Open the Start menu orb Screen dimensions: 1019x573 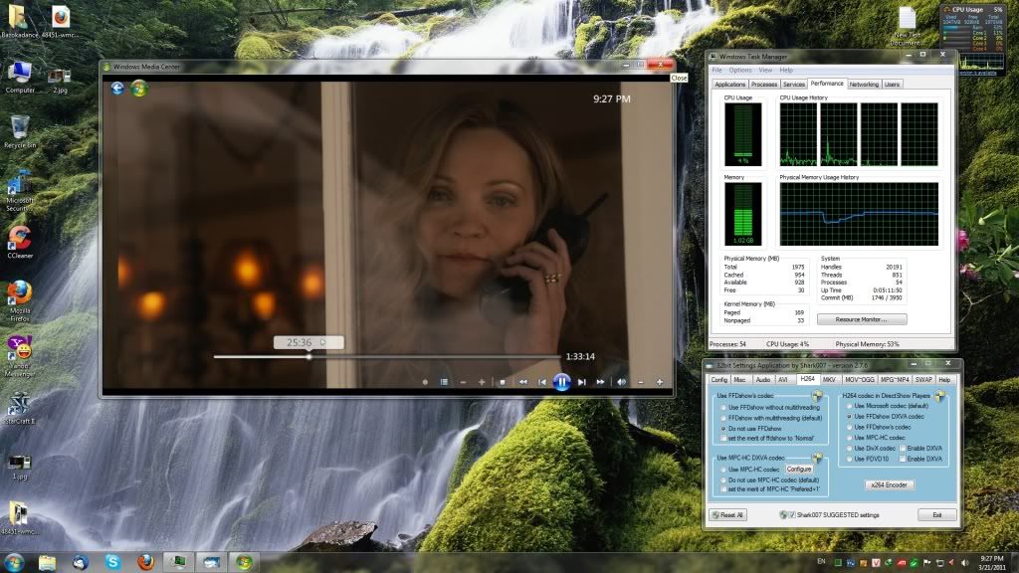[x=14, y=562]
